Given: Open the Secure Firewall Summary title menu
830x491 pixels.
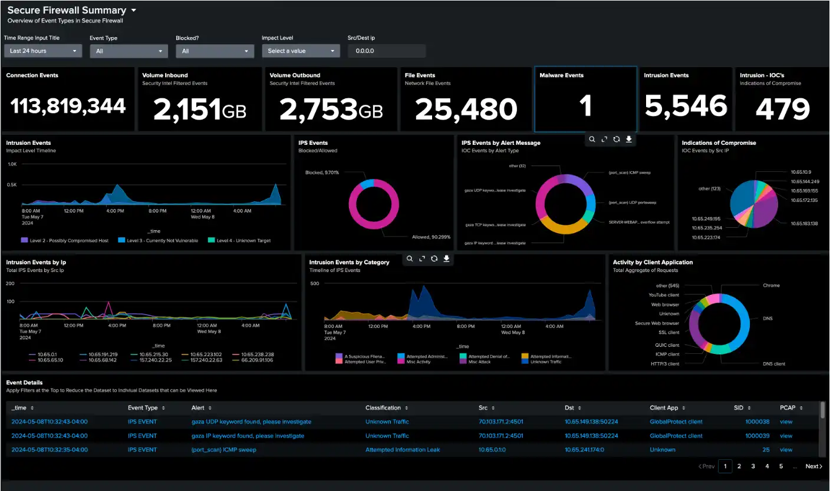Looking at the screenshot, I should (x=134, y=11).
